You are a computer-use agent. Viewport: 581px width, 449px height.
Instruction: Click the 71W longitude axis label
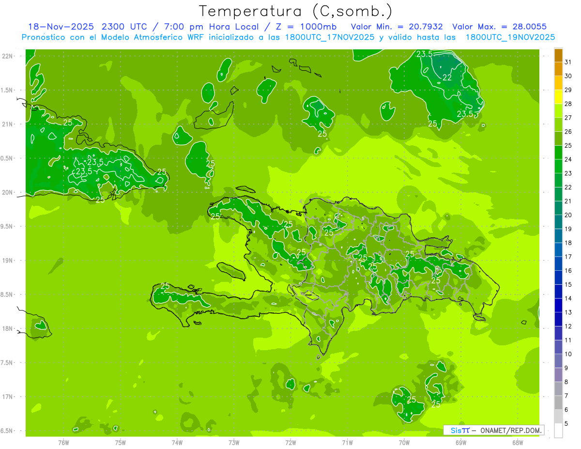point(347,443)
